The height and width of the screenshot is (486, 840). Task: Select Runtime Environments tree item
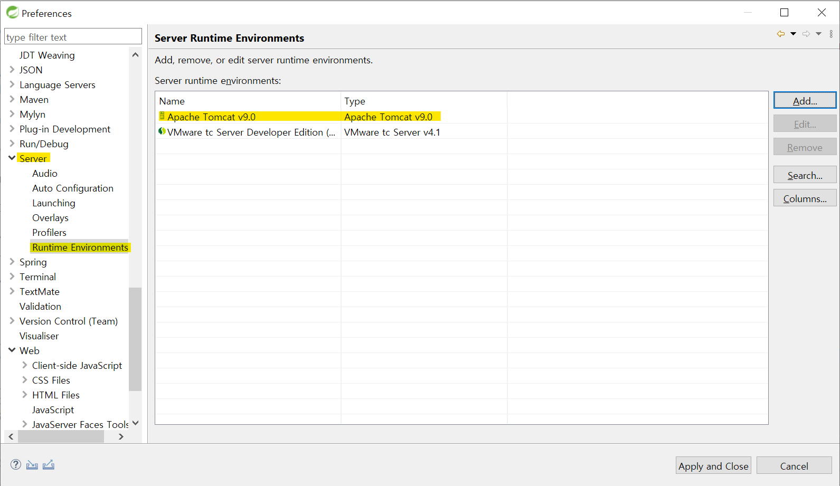point(80,247)
